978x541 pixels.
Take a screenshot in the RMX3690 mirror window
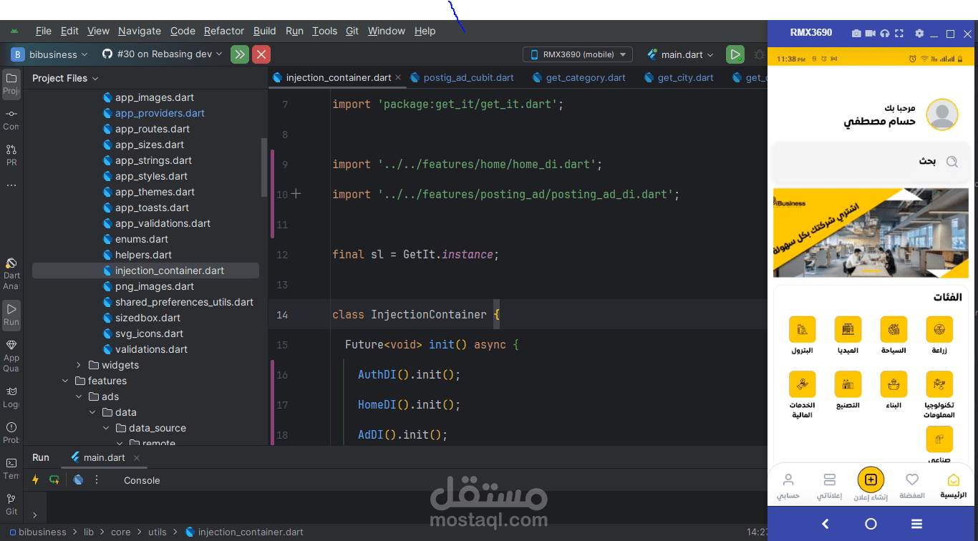click(x=856, y=33)
